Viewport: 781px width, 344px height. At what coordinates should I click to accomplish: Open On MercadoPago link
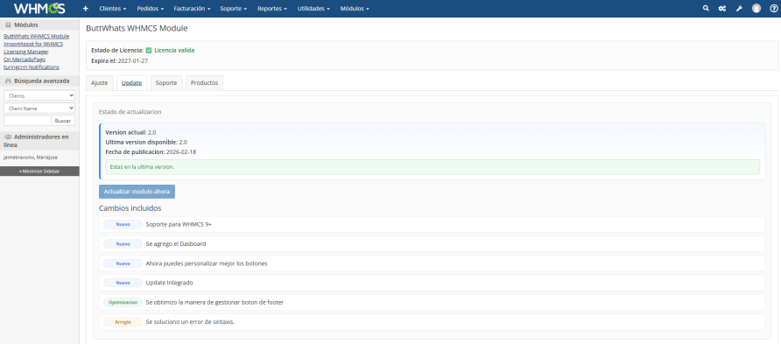[x=25, y=60]
